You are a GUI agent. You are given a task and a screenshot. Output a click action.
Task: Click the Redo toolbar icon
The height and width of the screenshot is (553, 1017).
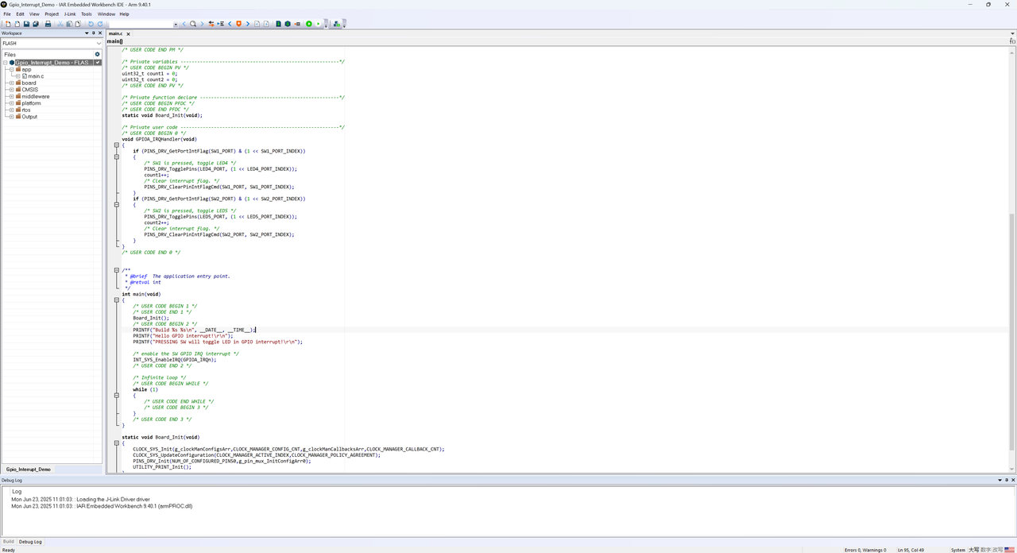tap(100, 24)
